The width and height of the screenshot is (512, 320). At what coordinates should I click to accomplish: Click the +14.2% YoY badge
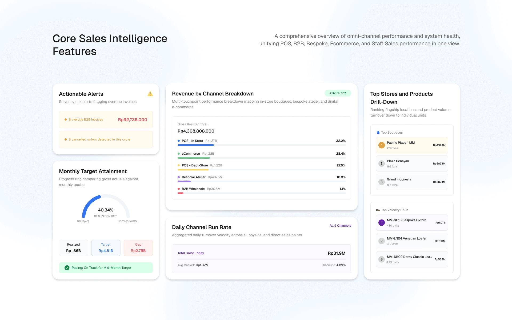click(338, 93)
